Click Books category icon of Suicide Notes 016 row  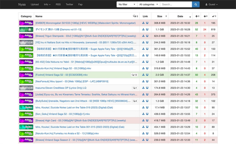click(26, 107)
